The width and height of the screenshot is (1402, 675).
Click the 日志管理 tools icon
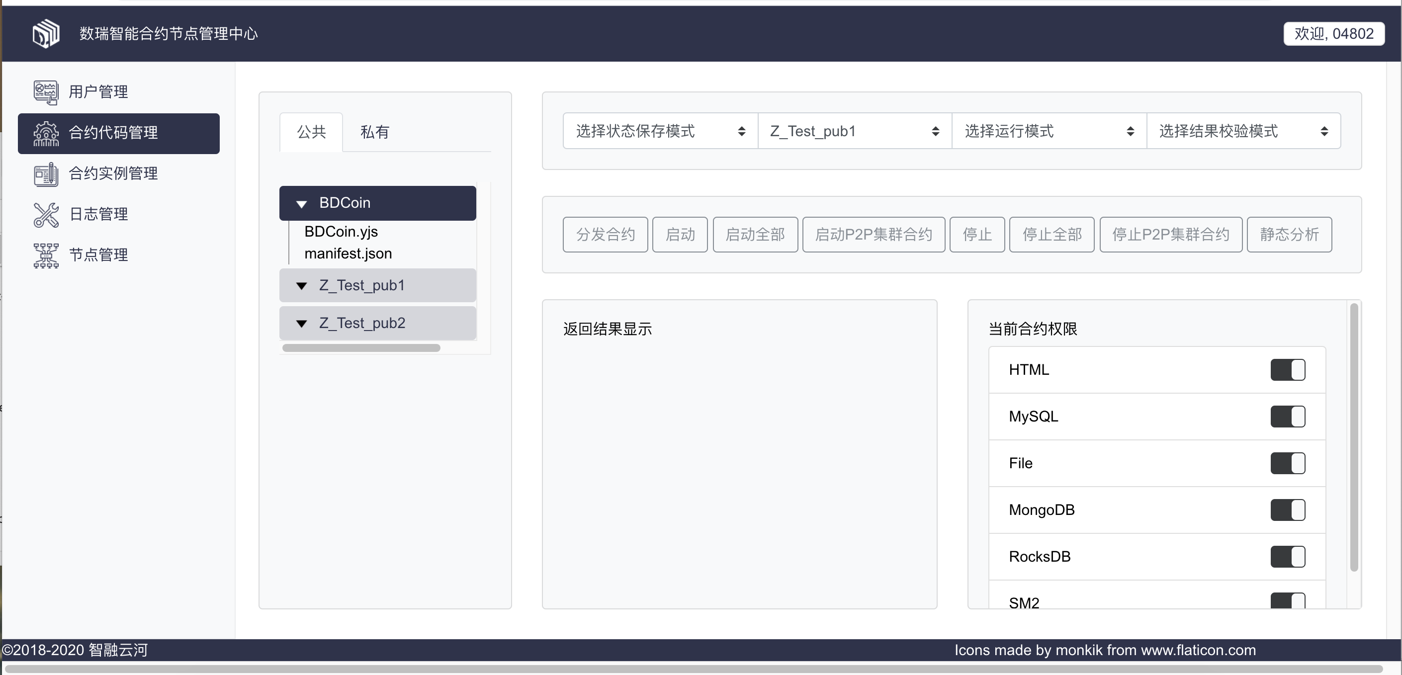46,214
